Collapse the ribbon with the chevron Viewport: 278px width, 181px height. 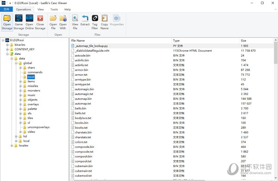(x=275, y=10)
